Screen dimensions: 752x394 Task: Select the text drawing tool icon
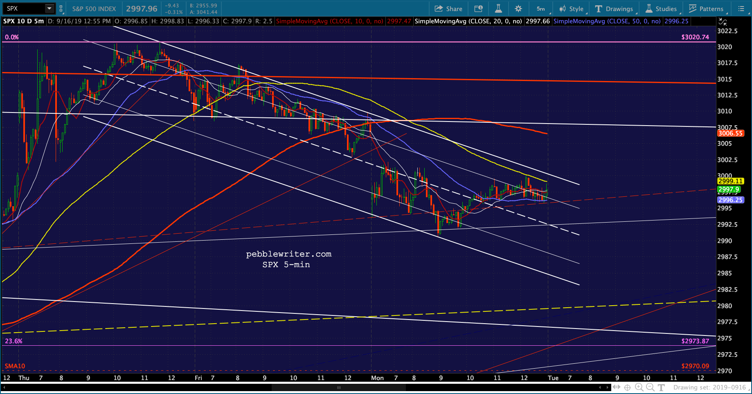[x=661, y=387]
